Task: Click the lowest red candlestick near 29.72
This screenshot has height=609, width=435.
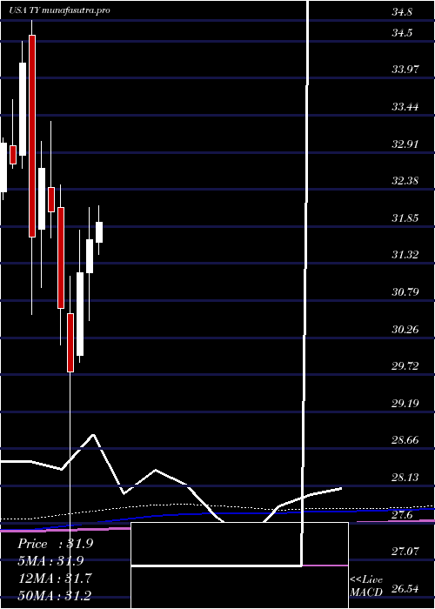Action: point(70,343)
